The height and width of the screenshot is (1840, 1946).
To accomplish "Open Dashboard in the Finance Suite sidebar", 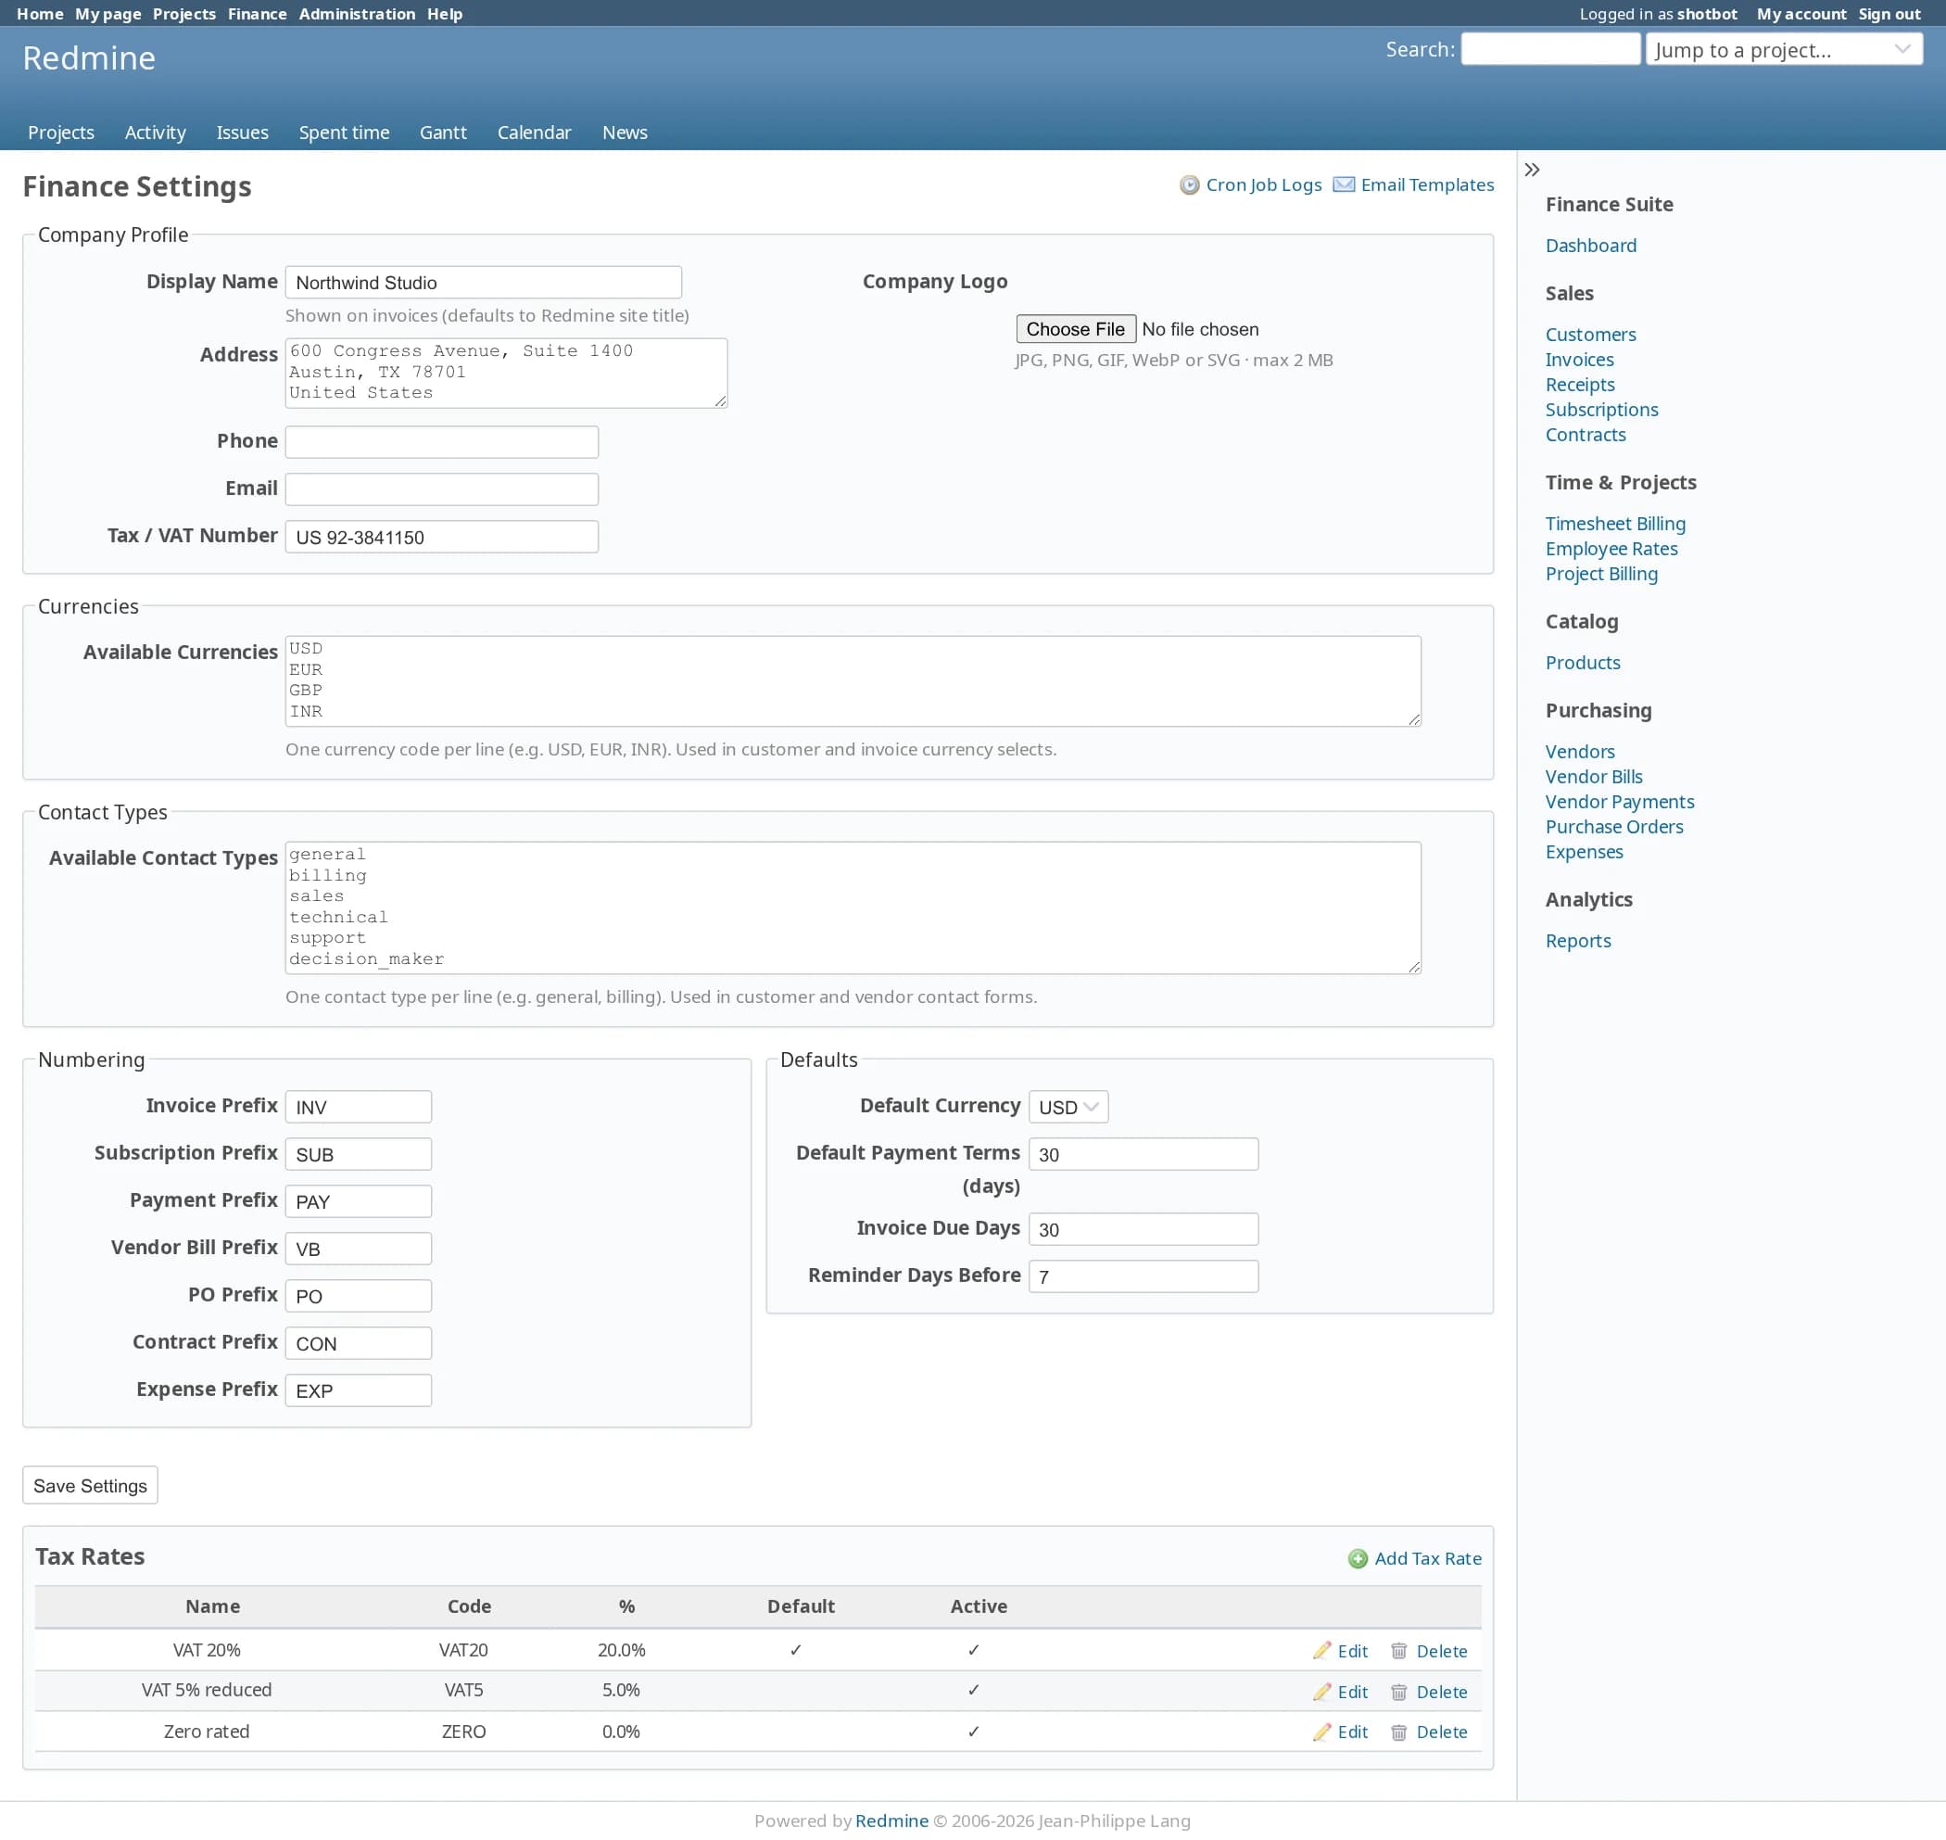I will click(1591, 247).
